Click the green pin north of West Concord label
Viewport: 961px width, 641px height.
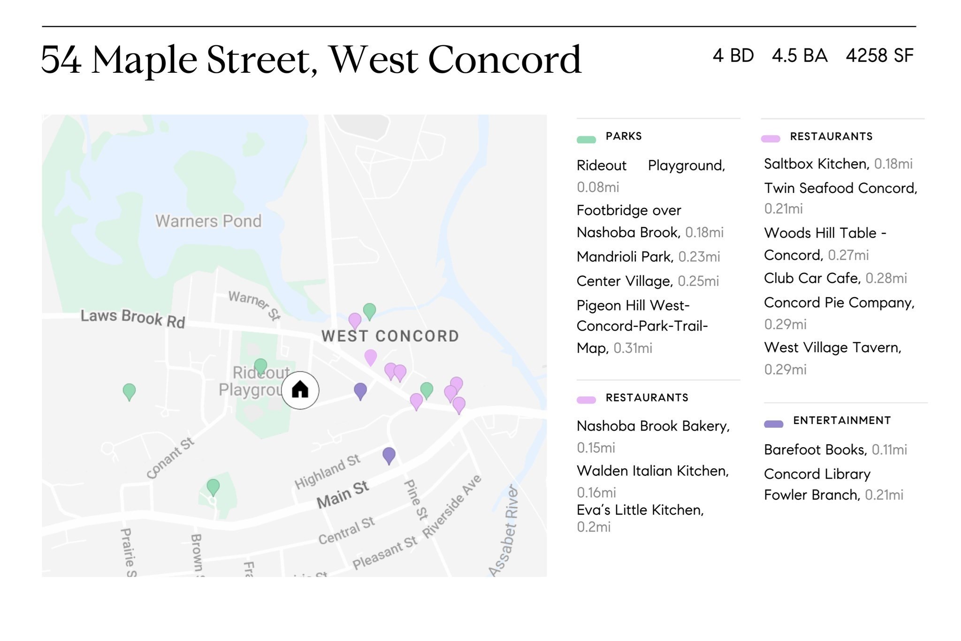coord(370,310)
